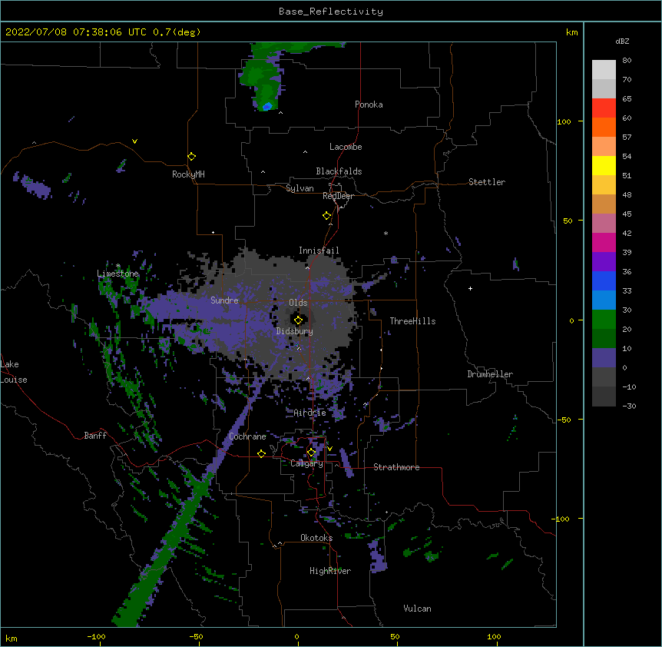Click the white plus marker west of Drumheller
This screenshot has width=662, height=647.
coord(470,288)
